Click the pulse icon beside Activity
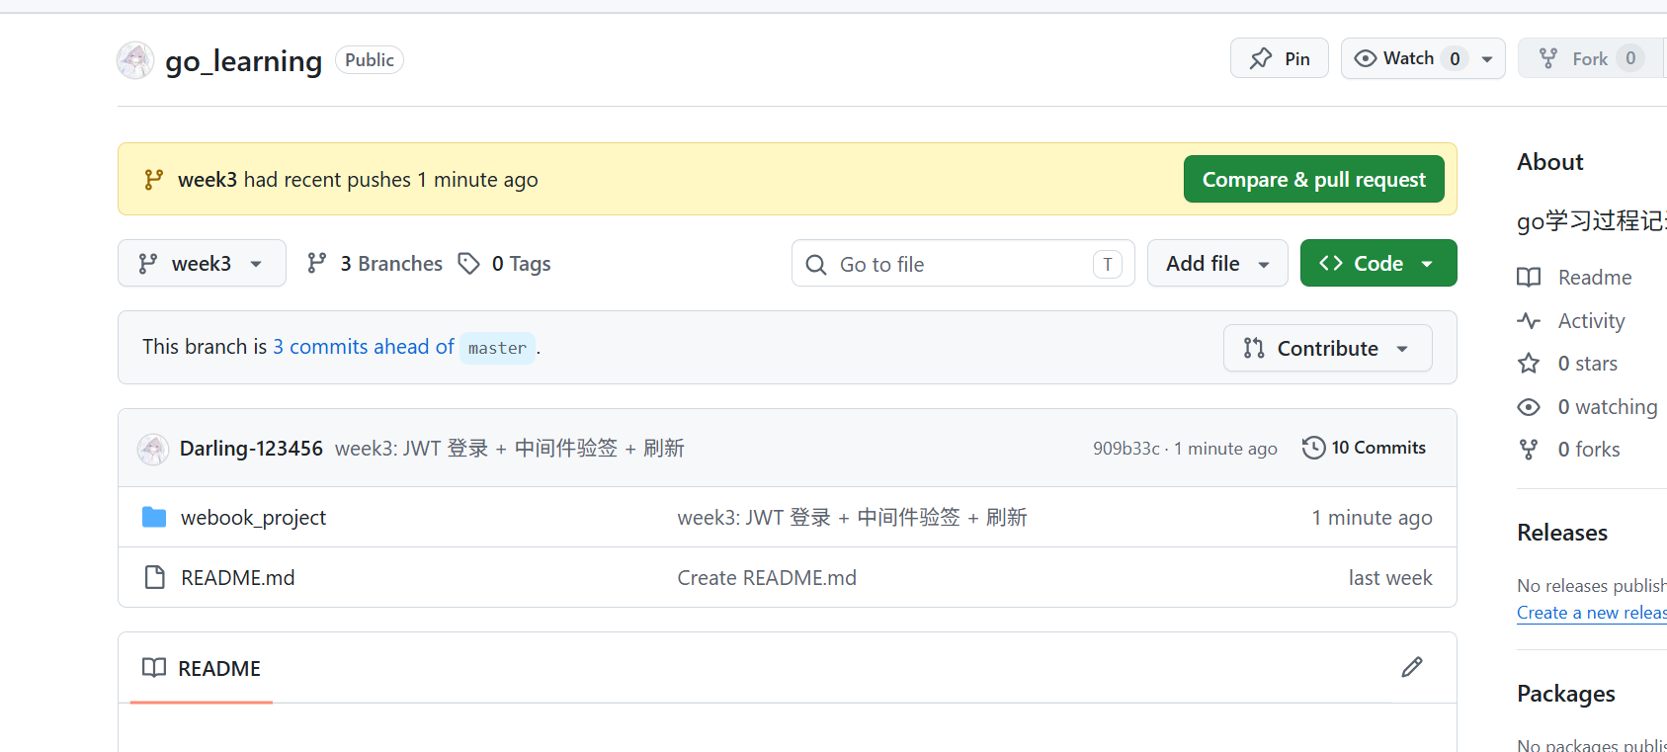 click(1529, 321)
